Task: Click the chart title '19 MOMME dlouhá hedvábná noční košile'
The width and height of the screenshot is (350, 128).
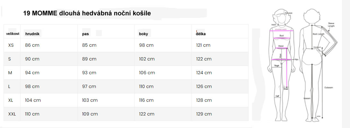Action: coord(87,13)
